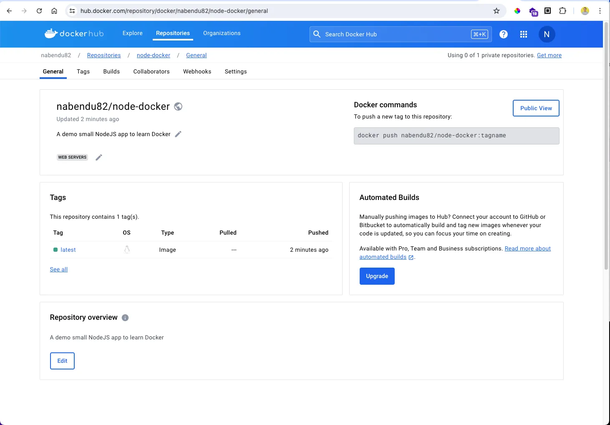Click the page vertical scrollbar
610x425 pixels.
tap(607, 146)
